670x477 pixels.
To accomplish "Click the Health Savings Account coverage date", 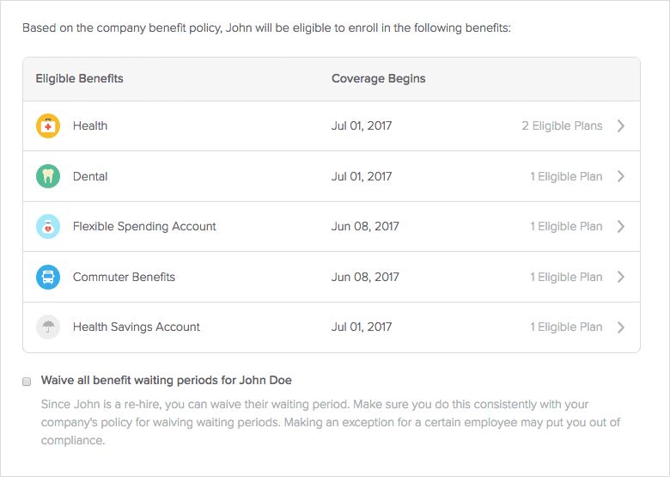I will click(362, 327).
